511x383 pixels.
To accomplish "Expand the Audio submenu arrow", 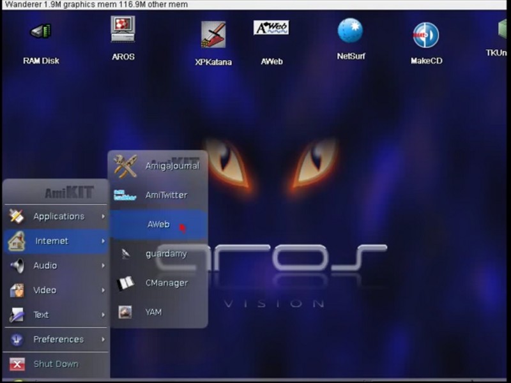I will (x=103, y=266).
